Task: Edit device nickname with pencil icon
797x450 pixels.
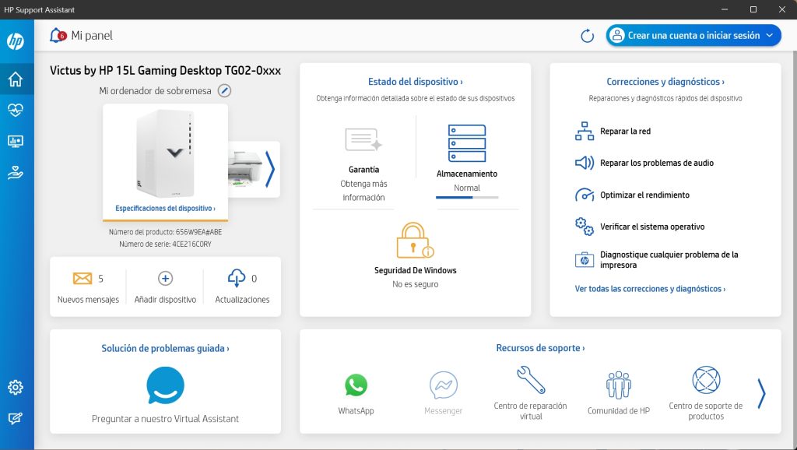Action: pyautogui.click(x=224, y=90)
